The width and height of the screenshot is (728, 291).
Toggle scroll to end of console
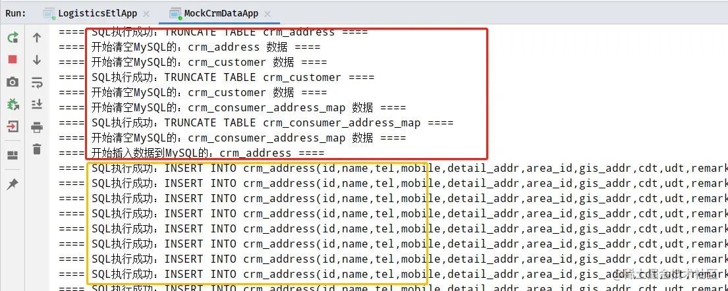coord(37,105)
